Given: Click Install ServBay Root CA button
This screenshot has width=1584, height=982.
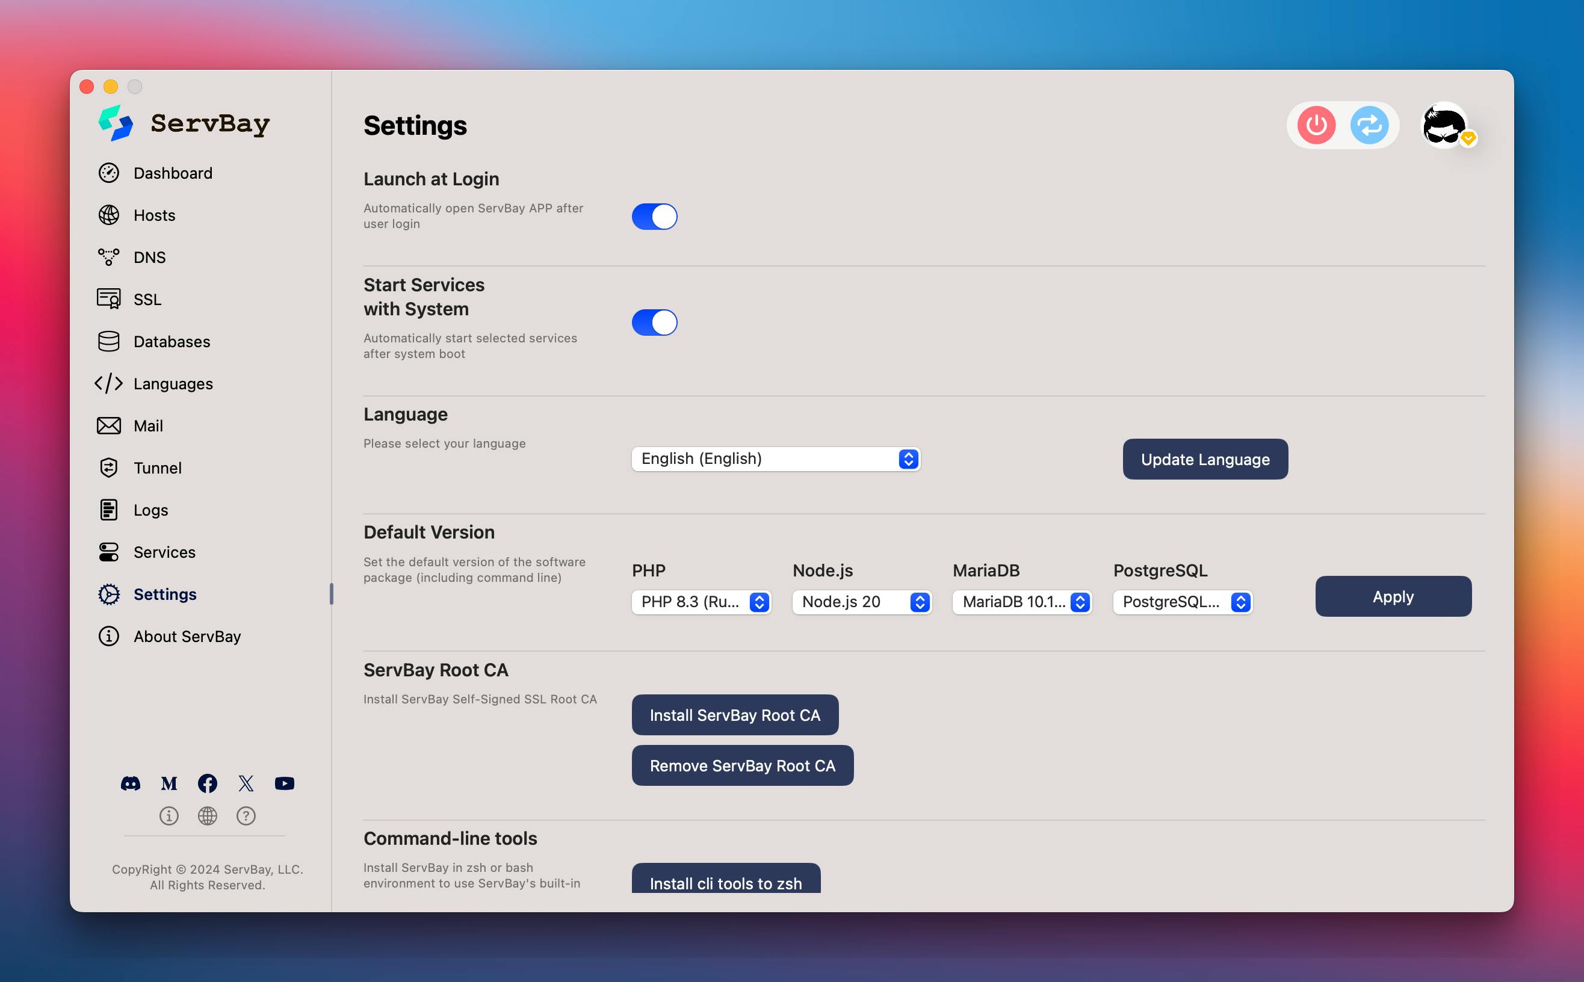Looking at the screenshot, I should (x=735, y=715).
